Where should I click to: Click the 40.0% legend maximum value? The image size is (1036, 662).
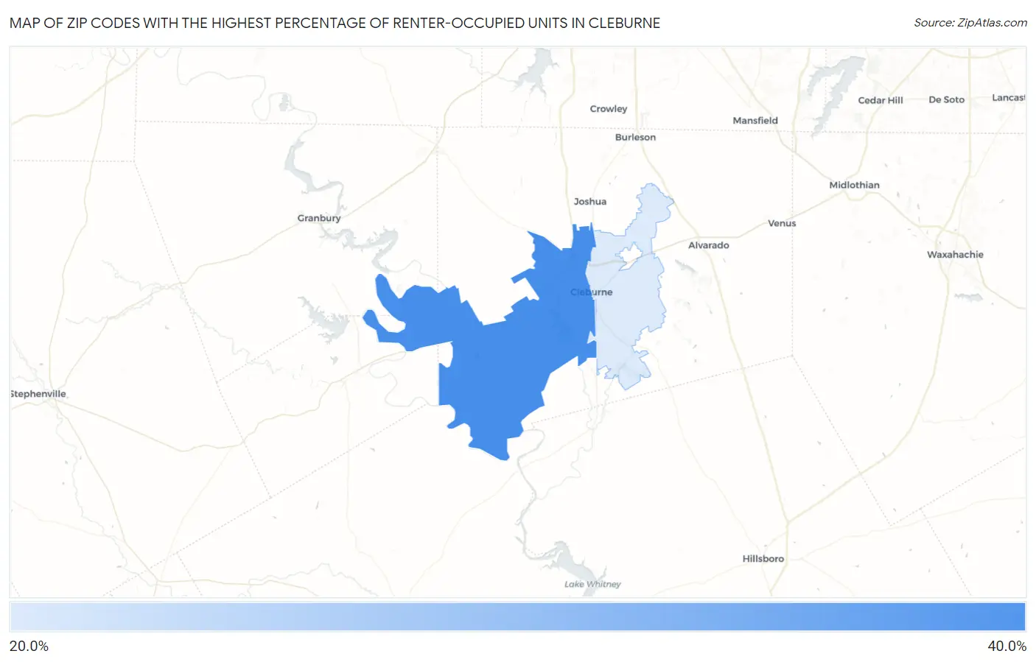[x=1007, y=646]
